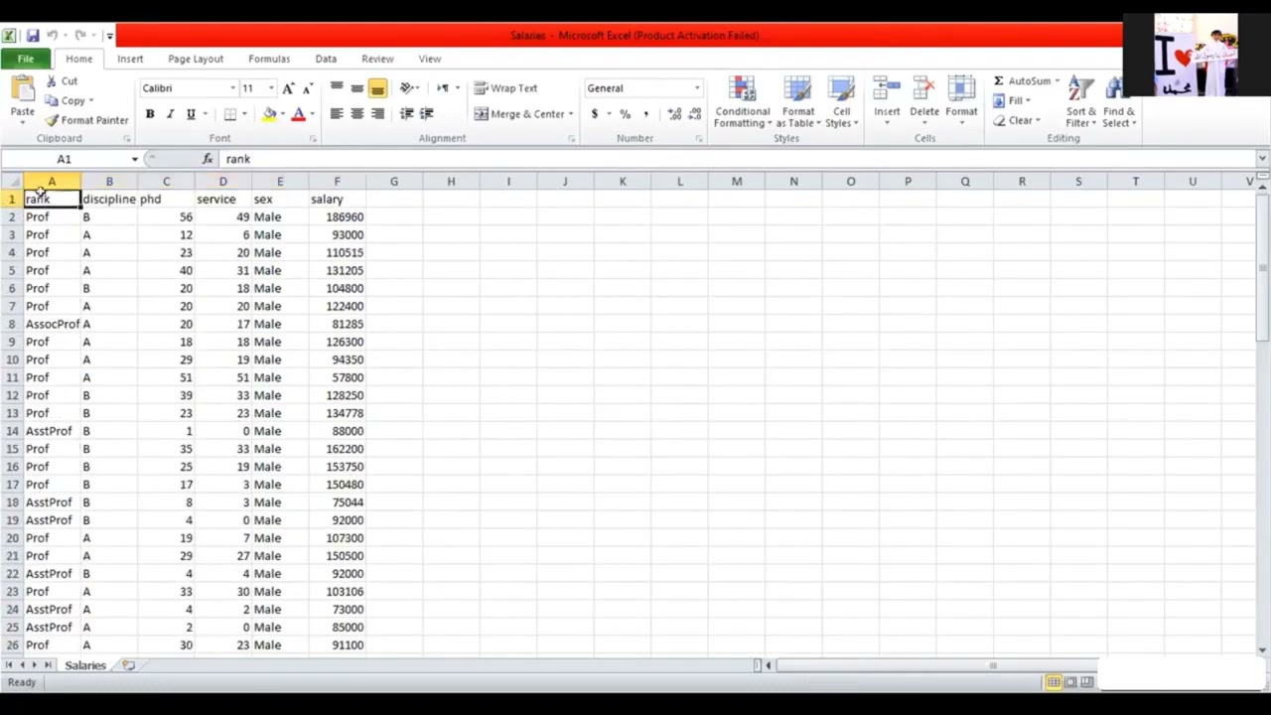Expand the Name Box dropdown
Screen dimensions: 1271x715
[x=135, y=159]
